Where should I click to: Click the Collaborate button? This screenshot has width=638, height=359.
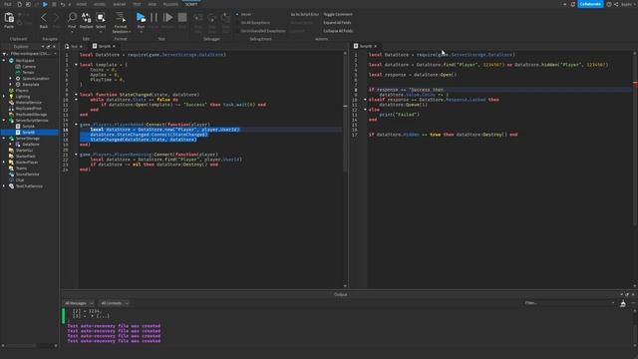(590, 4)
